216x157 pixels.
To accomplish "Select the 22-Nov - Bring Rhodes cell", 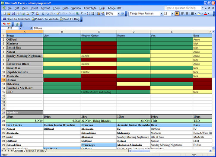I will point(99,121).
